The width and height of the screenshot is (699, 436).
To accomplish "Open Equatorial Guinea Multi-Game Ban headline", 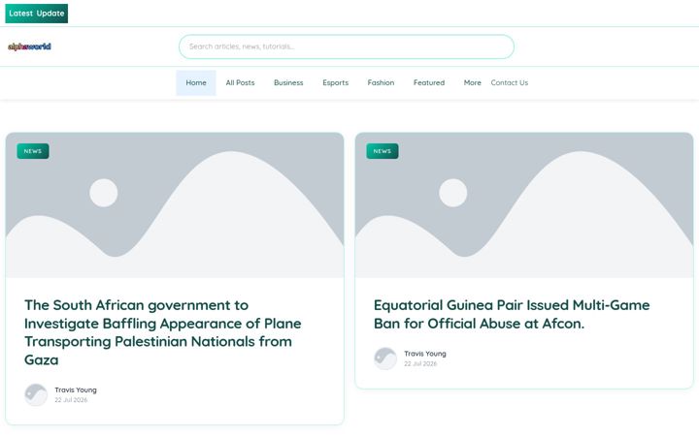I will click(512, 314).
